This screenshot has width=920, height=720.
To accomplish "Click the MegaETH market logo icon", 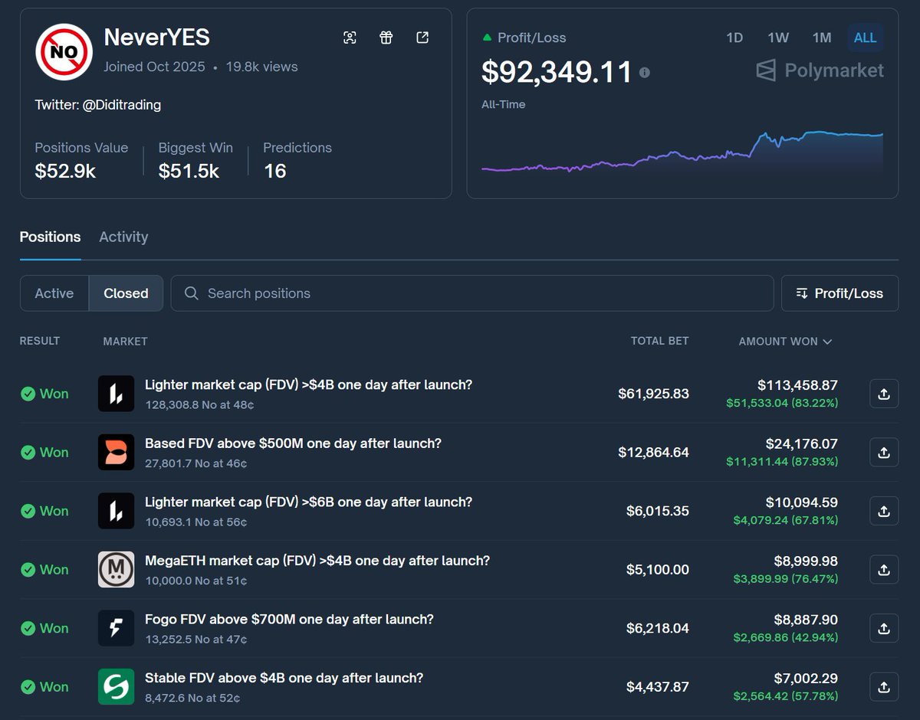I will pos(116,570).
